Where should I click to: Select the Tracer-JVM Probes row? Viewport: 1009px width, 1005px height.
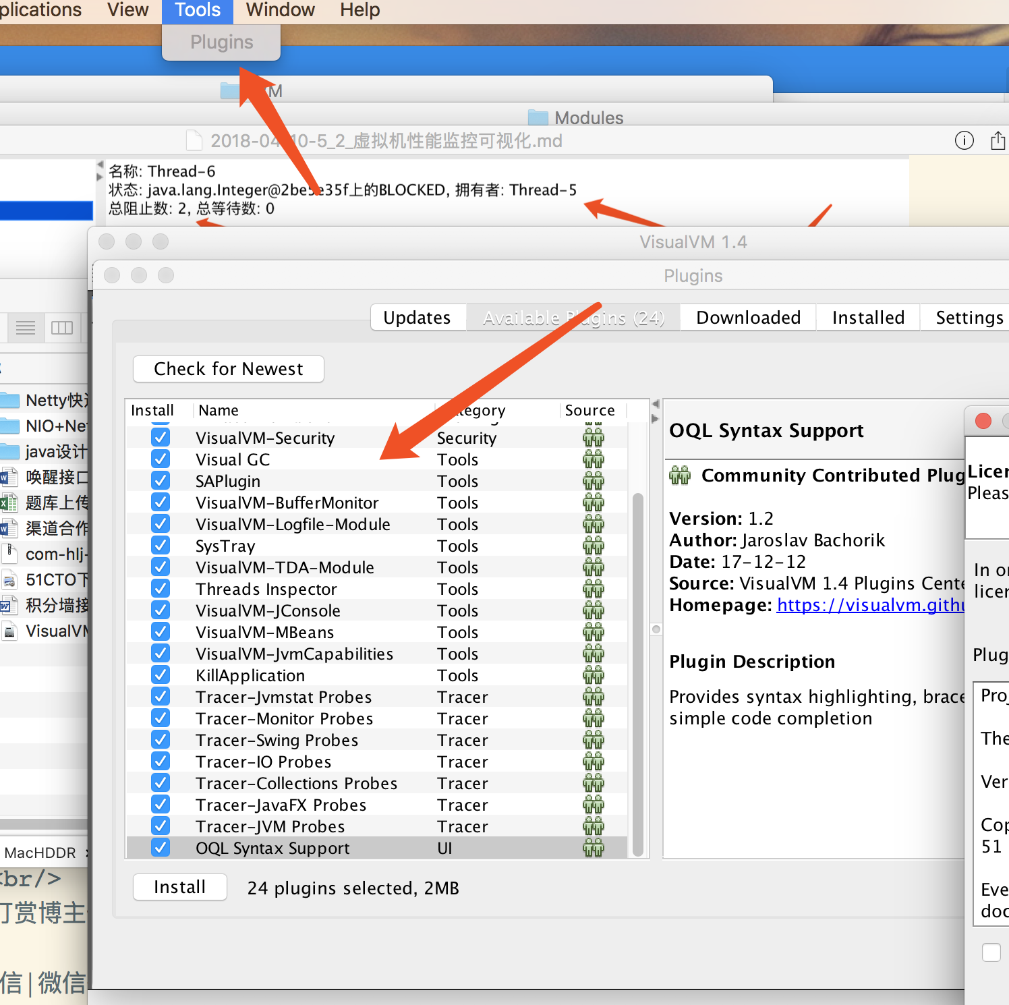point(377,826)
